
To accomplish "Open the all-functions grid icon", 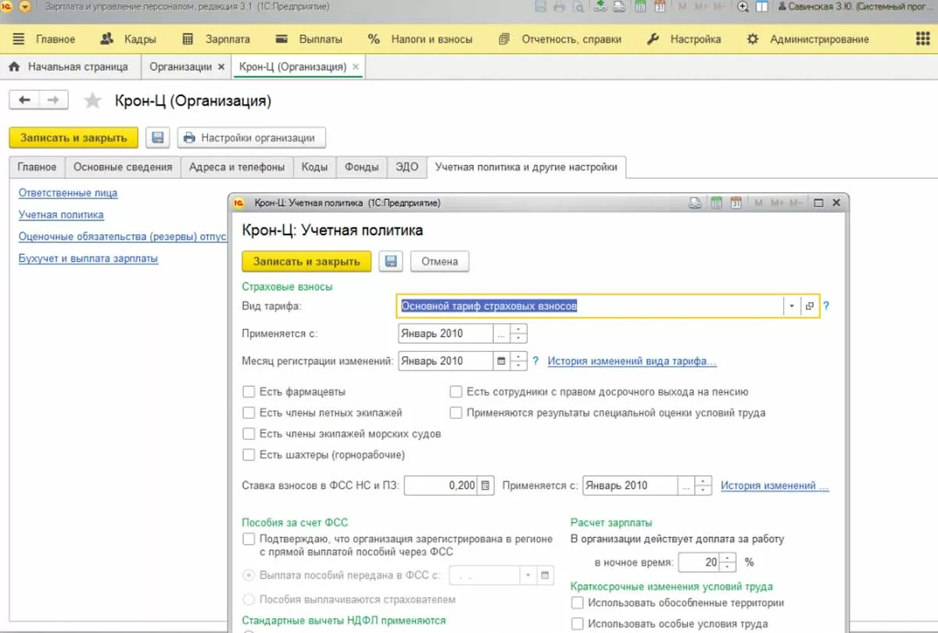I will tap(922, 39).
